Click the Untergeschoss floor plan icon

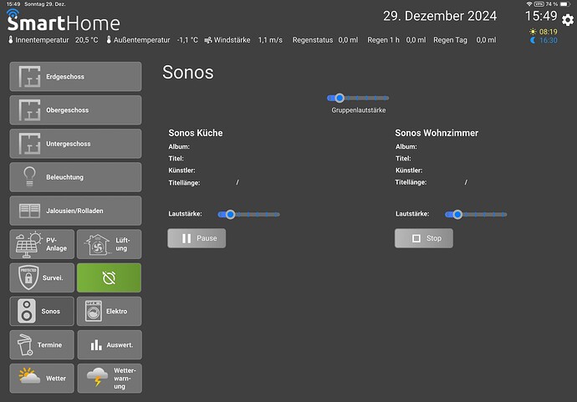pyautogui.click(x=29, y=144)
